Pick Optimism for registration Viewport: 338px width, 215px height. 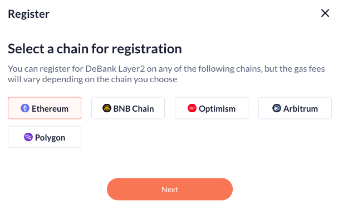(x=212, y=108)
